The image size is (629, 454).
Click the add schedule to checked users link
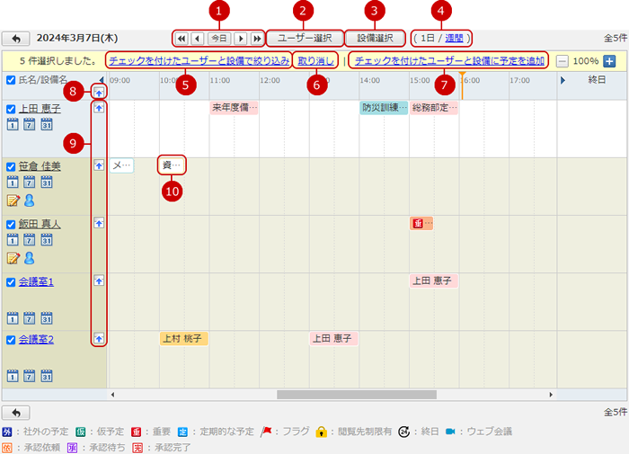tap(449, 61)
